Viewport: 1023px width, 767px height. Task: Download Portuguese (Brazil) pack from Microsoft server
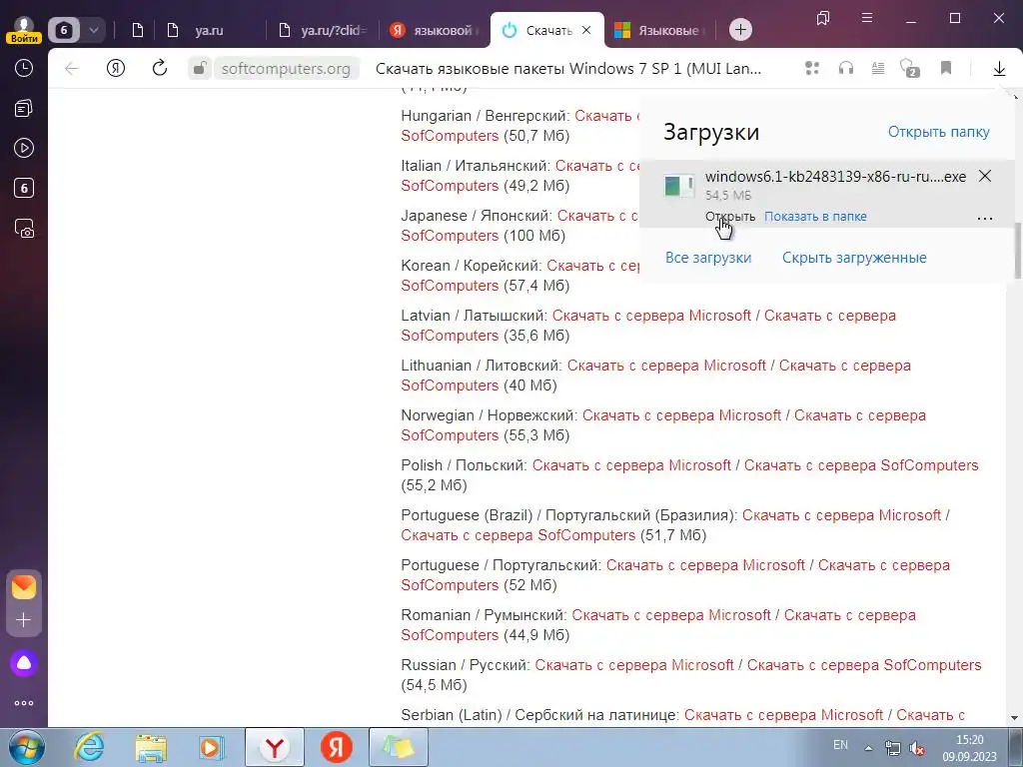841,515
